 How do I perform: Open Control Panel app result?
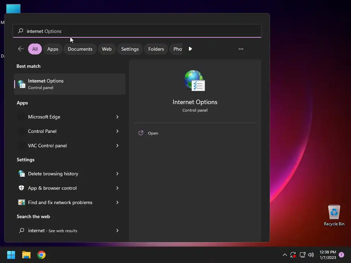coord(70,131)
